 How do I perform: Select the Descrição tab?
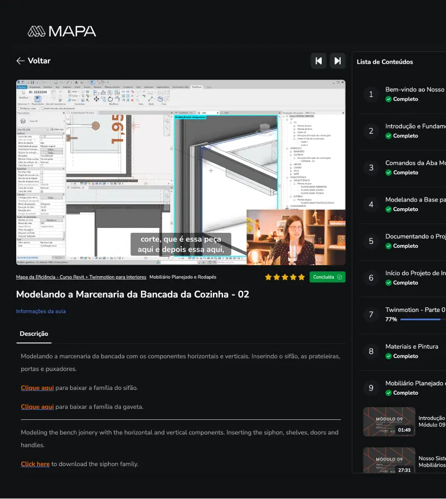point(34,334)
